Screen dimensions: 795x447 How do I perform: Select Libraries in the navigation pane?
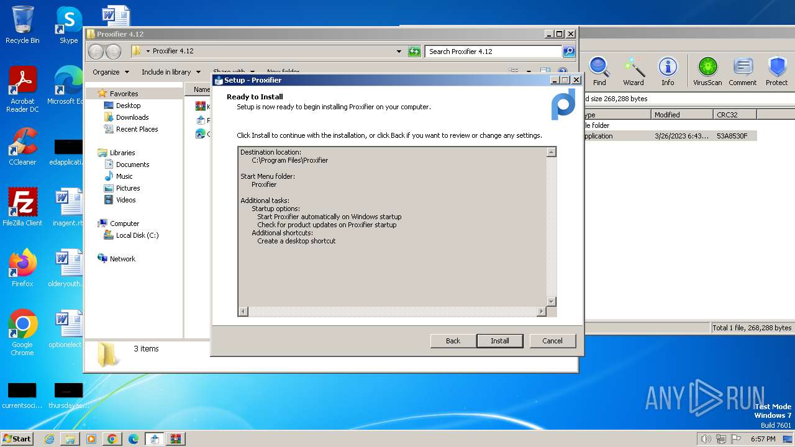(x=122, y=153)
